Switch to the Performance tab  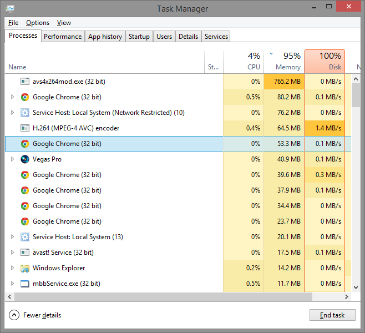click(x=63, y=37)
